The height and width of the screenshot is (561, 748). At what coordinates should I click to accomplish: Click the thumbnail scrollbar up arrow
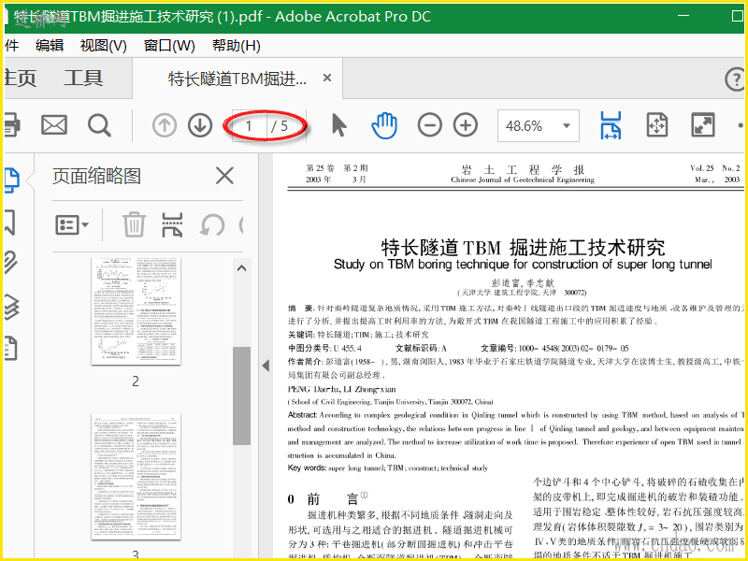pyautogui.click(x=241, y=268)
